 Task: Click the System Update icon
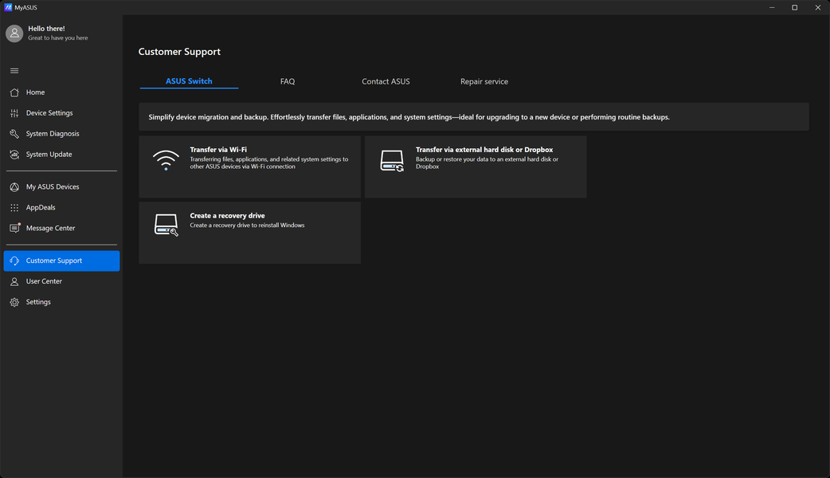(x=14, y=155)
